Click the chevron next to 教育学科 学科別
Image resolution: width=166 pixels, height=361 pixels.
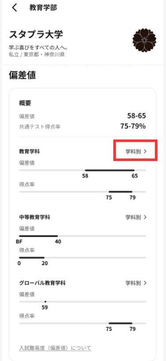tap(145, 152)
